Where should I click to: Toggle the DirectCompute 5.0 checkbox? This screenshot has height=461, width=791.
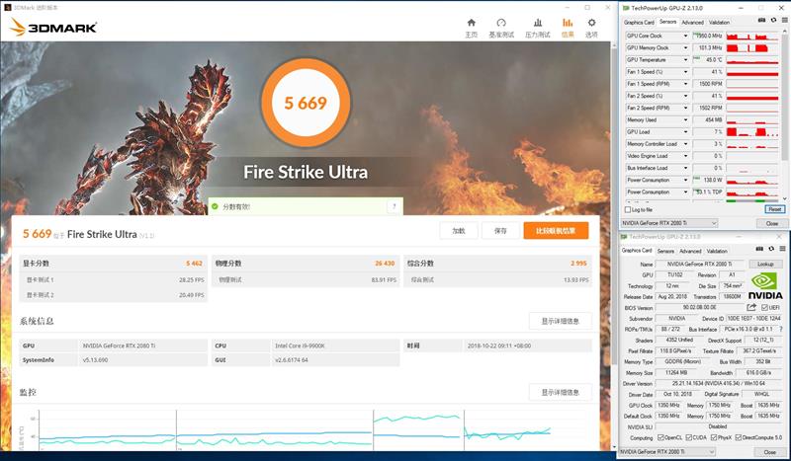pyautogui.click(x=738, y=438)
